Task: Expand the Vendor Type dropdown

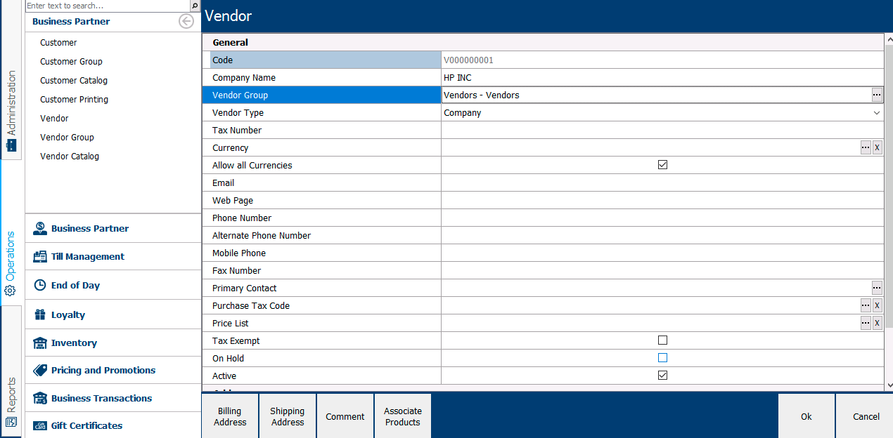Action: [x=877, y=112]
